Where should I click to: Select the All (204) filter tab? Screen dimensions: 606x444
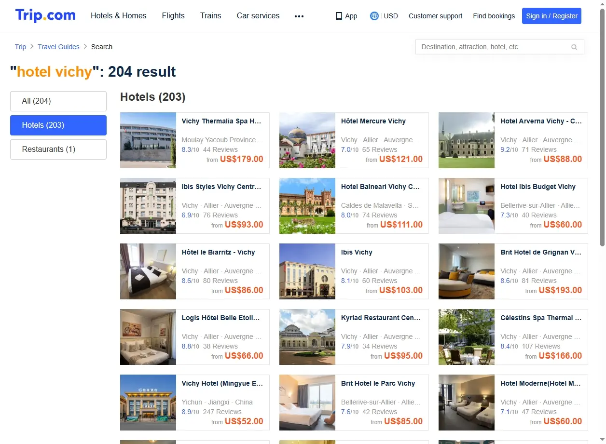58,101
